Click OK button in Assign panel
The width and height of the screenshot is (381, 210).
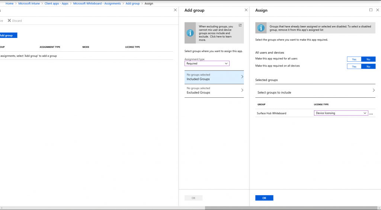pyautogui.click(x=264, y=198)
